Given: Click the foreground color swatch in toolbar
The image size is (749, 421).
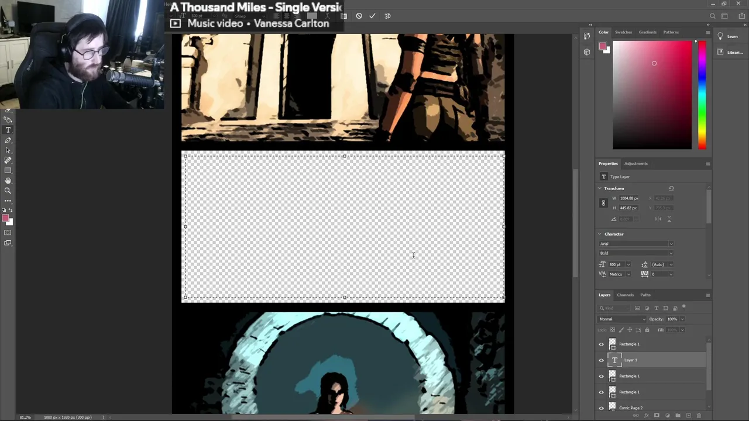Looking at the screenshot, I should (5, 219).
